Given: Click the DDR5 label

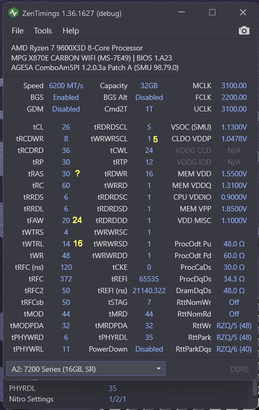Looking at the screenshot, I should click(239, 369).
